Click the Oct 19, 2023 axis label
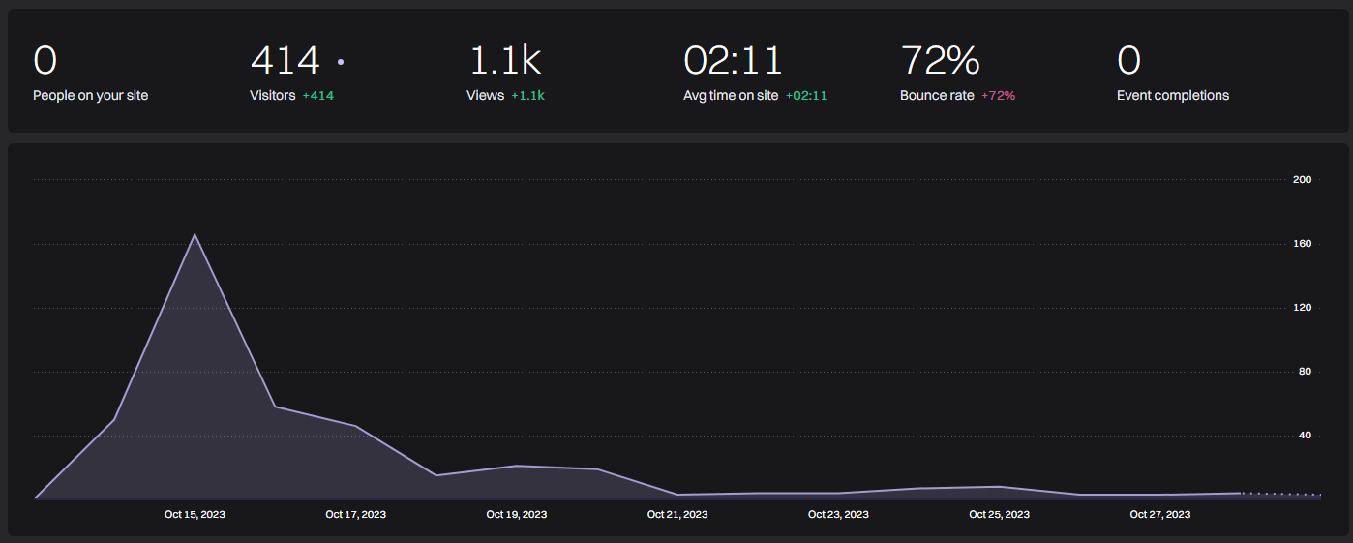 point(516,515)
